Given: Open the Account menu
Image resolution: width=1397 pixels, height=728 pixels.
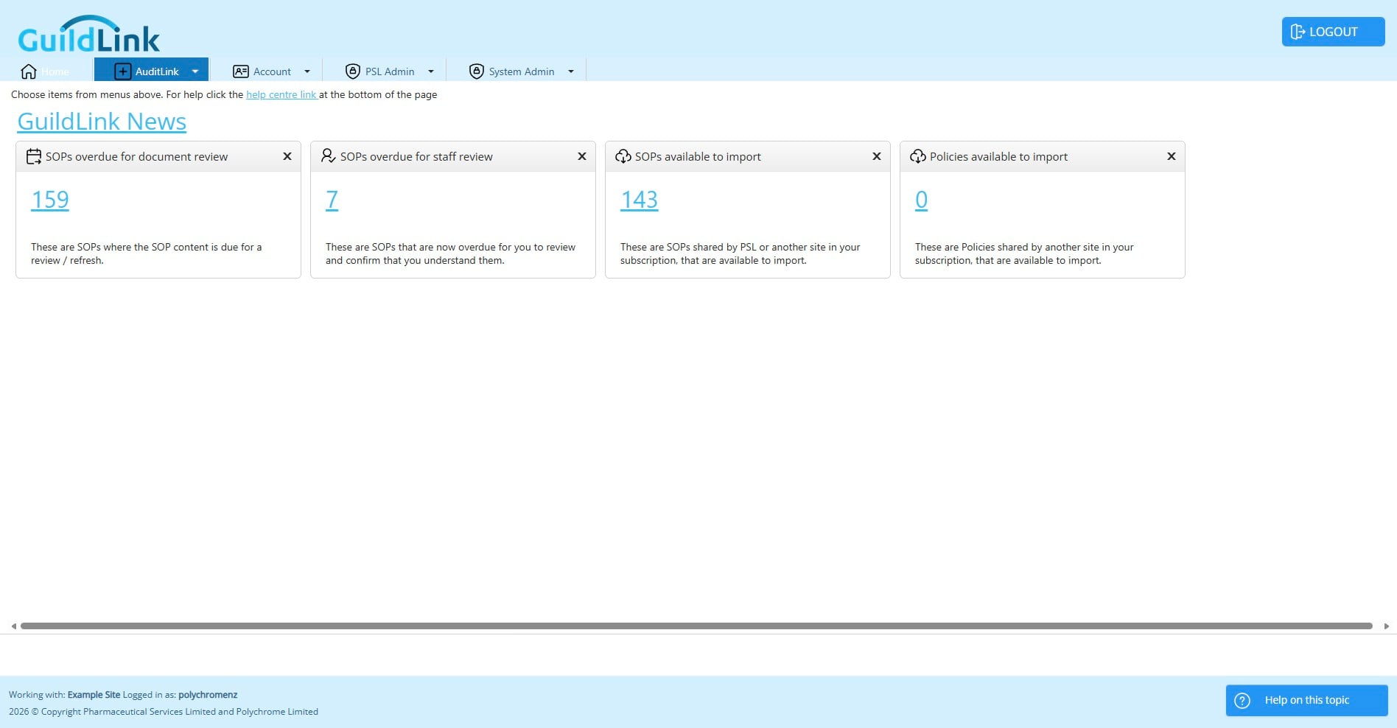Looking at the screenshot, I should click(267, 71).
